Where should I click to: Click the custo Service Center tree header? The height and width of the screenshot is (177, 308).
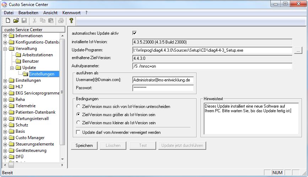tap(33, 29)
